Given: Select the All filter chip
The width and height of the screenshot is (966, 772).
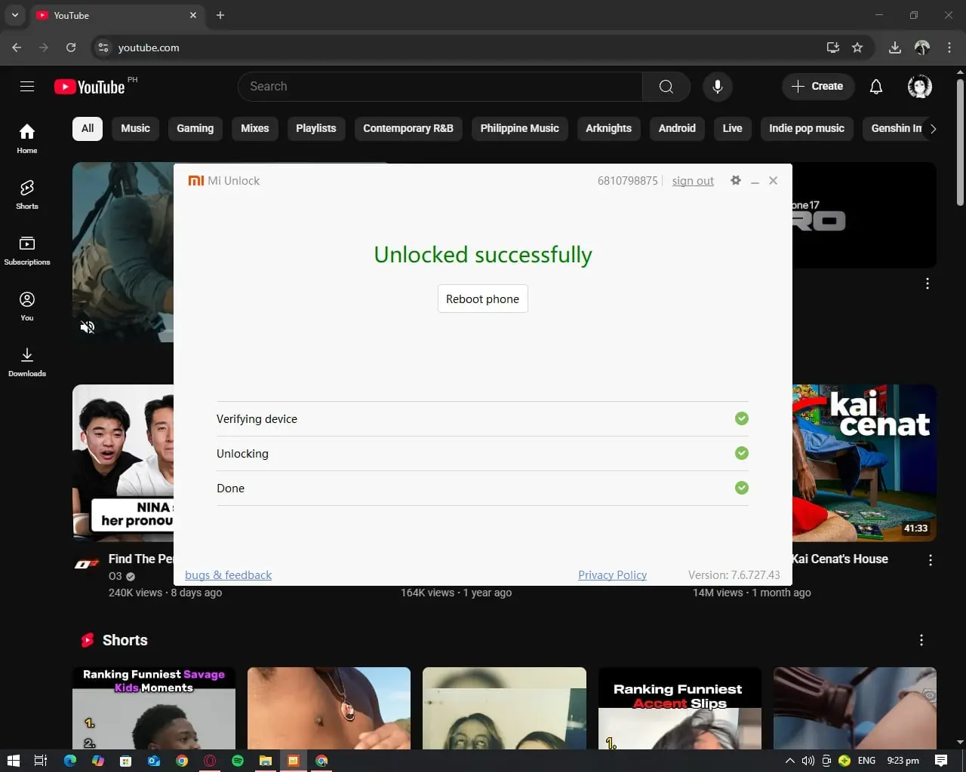Looking at the screenshot, I should (x=88, y=128).
